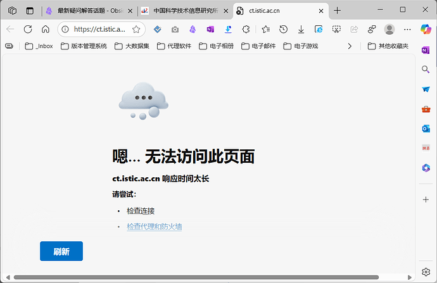Screen dimensions: 437x283
Task: Open the 检查代理和防火墙 link
Action: (154, 227)
